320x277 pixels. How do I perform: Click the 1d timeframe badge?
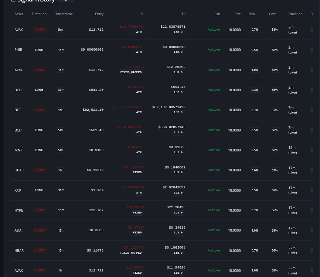(x=60, y=110)
